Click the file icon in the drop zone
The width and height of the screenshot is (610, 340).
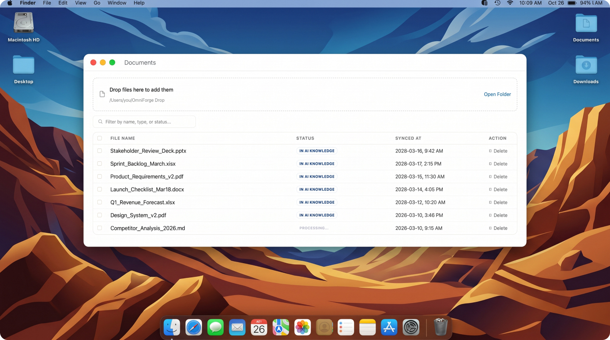(102, 94)
